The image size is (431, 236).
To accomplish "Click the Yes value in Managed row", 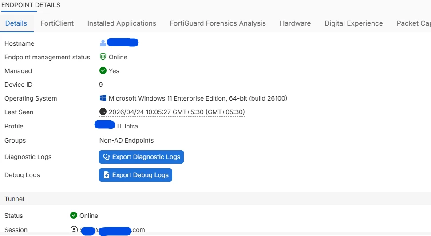I will point(114,71).
